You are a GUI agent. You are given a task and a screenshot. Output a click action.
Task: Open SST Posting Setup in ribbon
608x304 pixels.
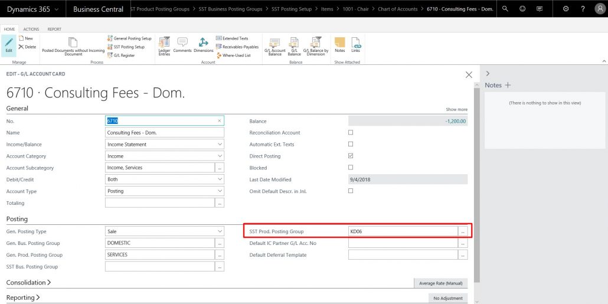pyautogui.click(x=126, y=47)
